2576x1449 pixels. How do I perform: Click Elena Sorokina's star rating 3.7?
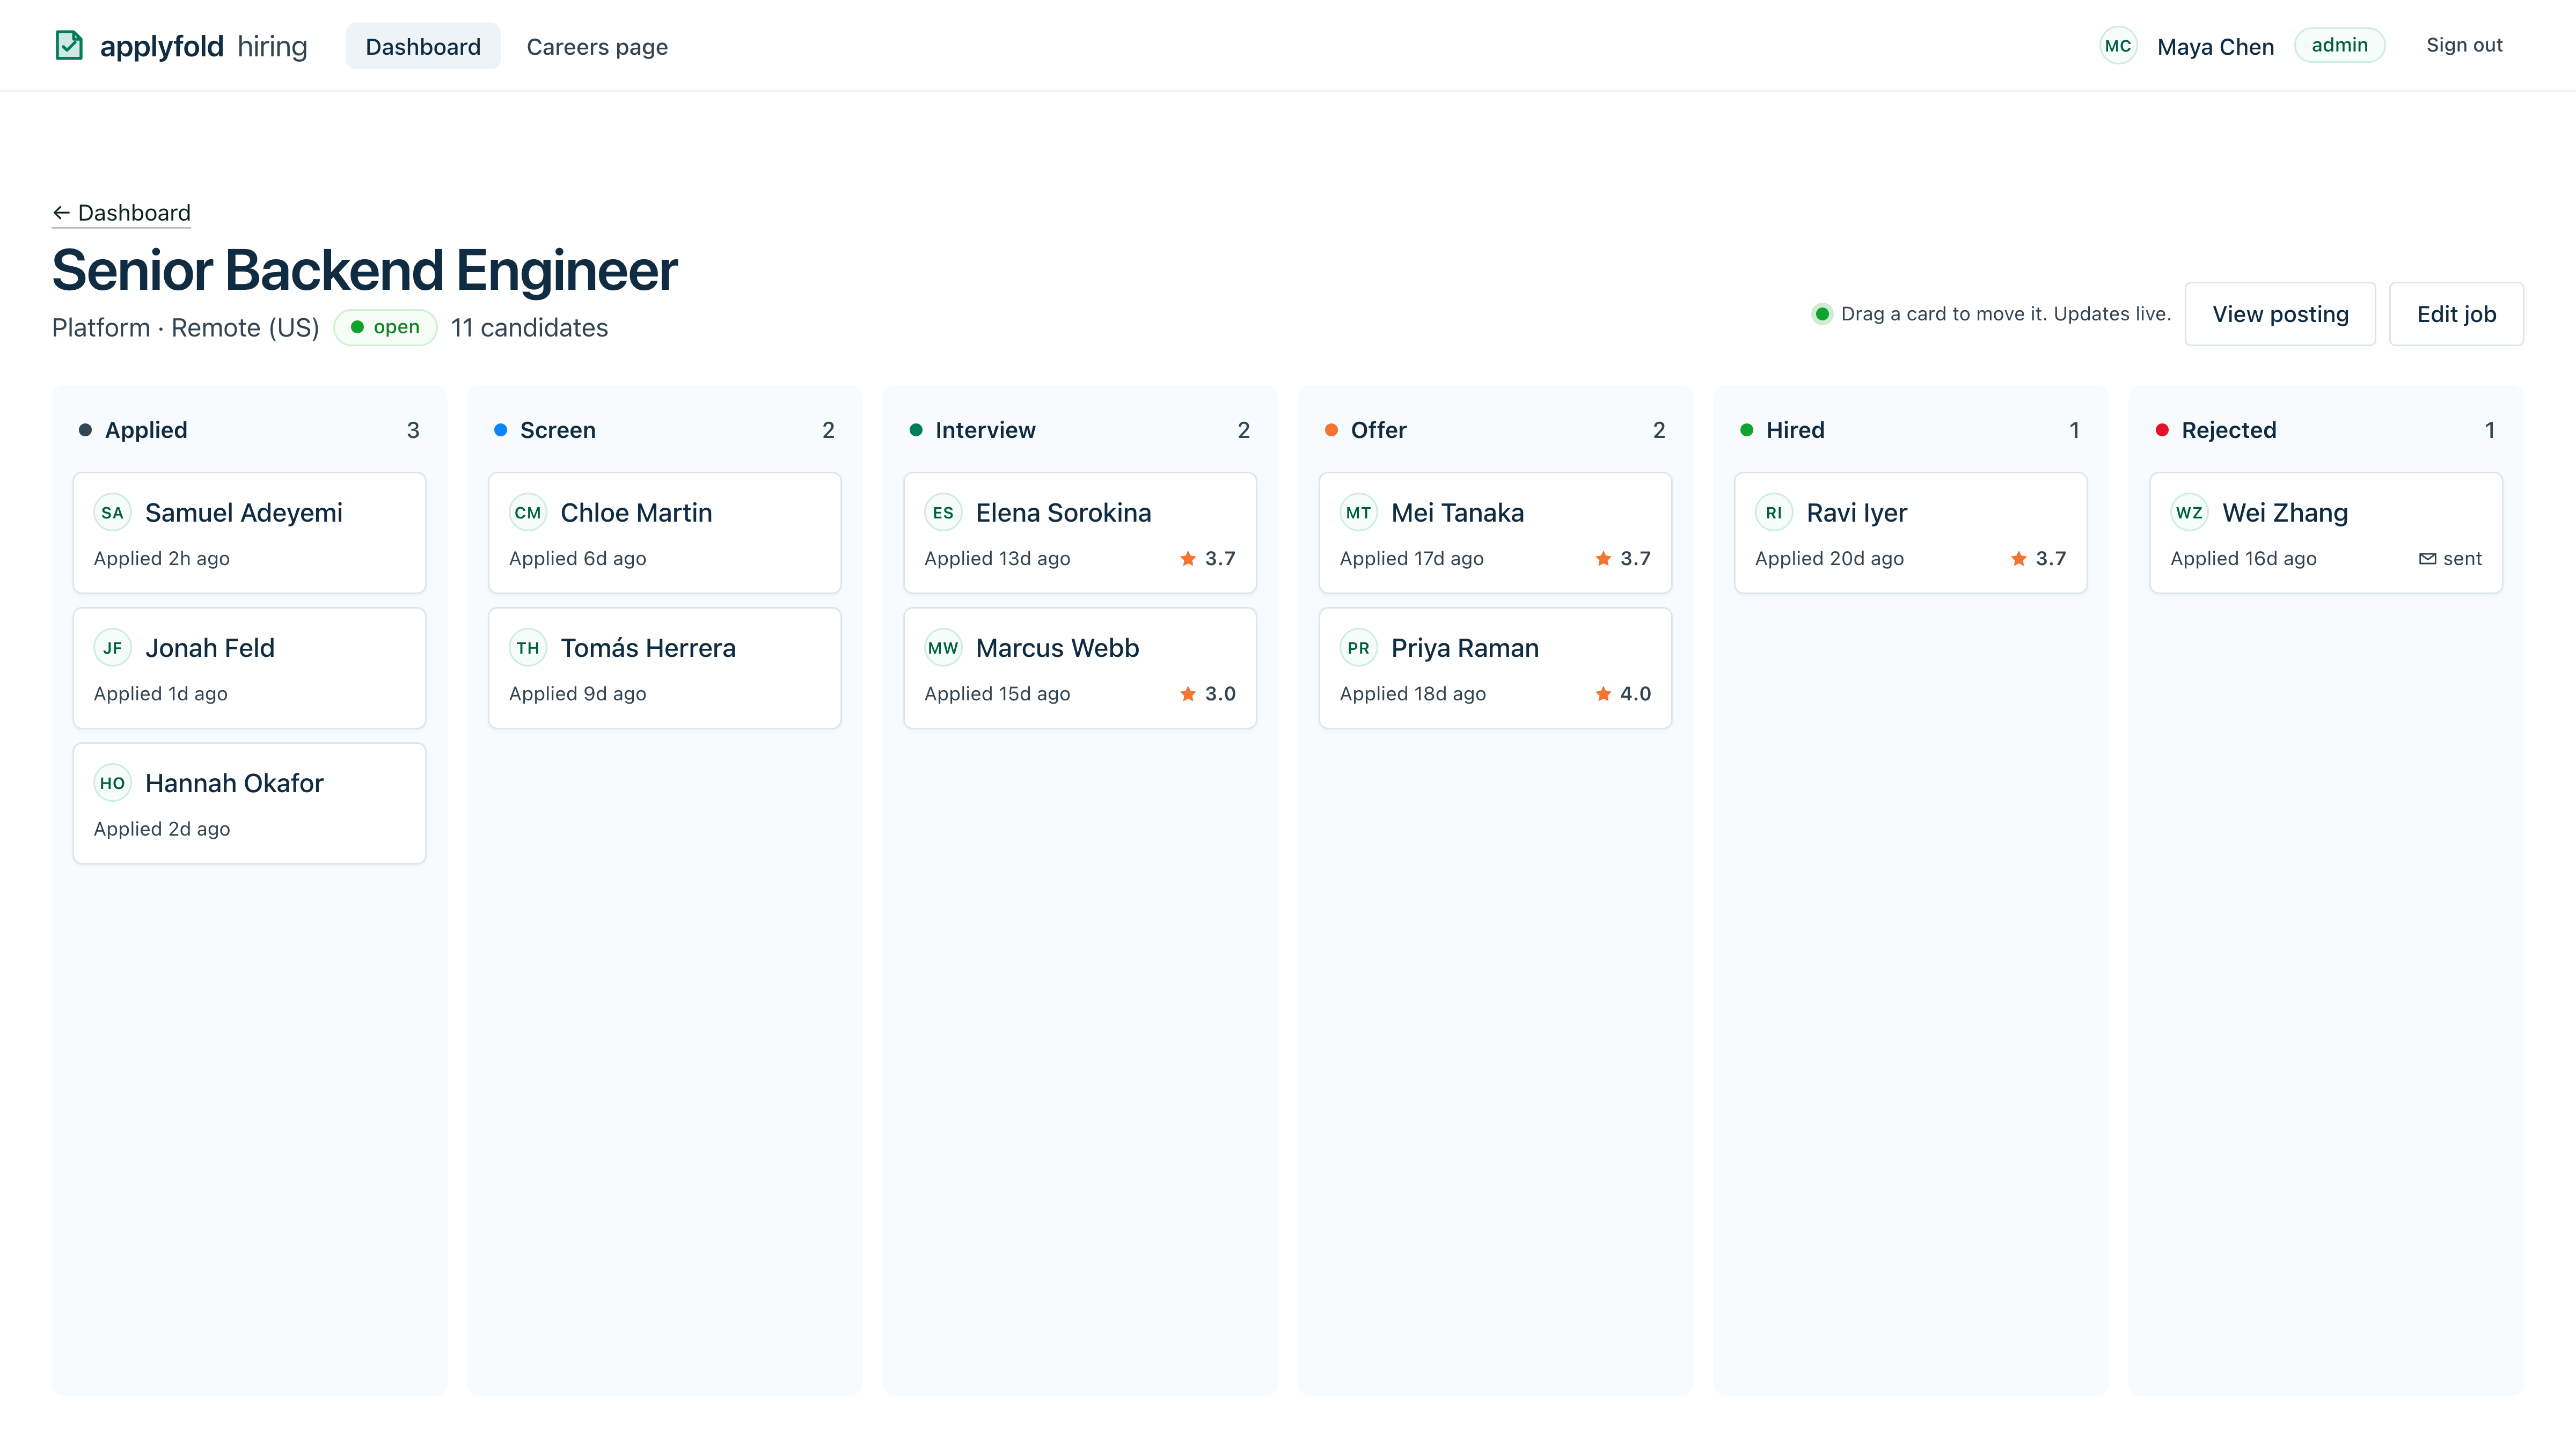click(1208, 558)
